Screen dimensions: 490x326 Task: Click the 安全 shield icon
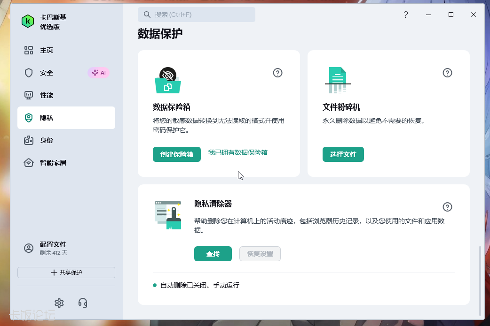click(x=29, y=73)
